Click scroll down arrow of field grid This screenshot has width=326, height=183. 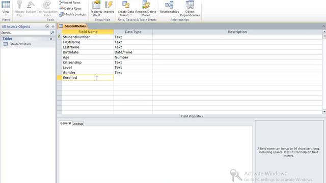pyautogui.click(x=324, y=112)
